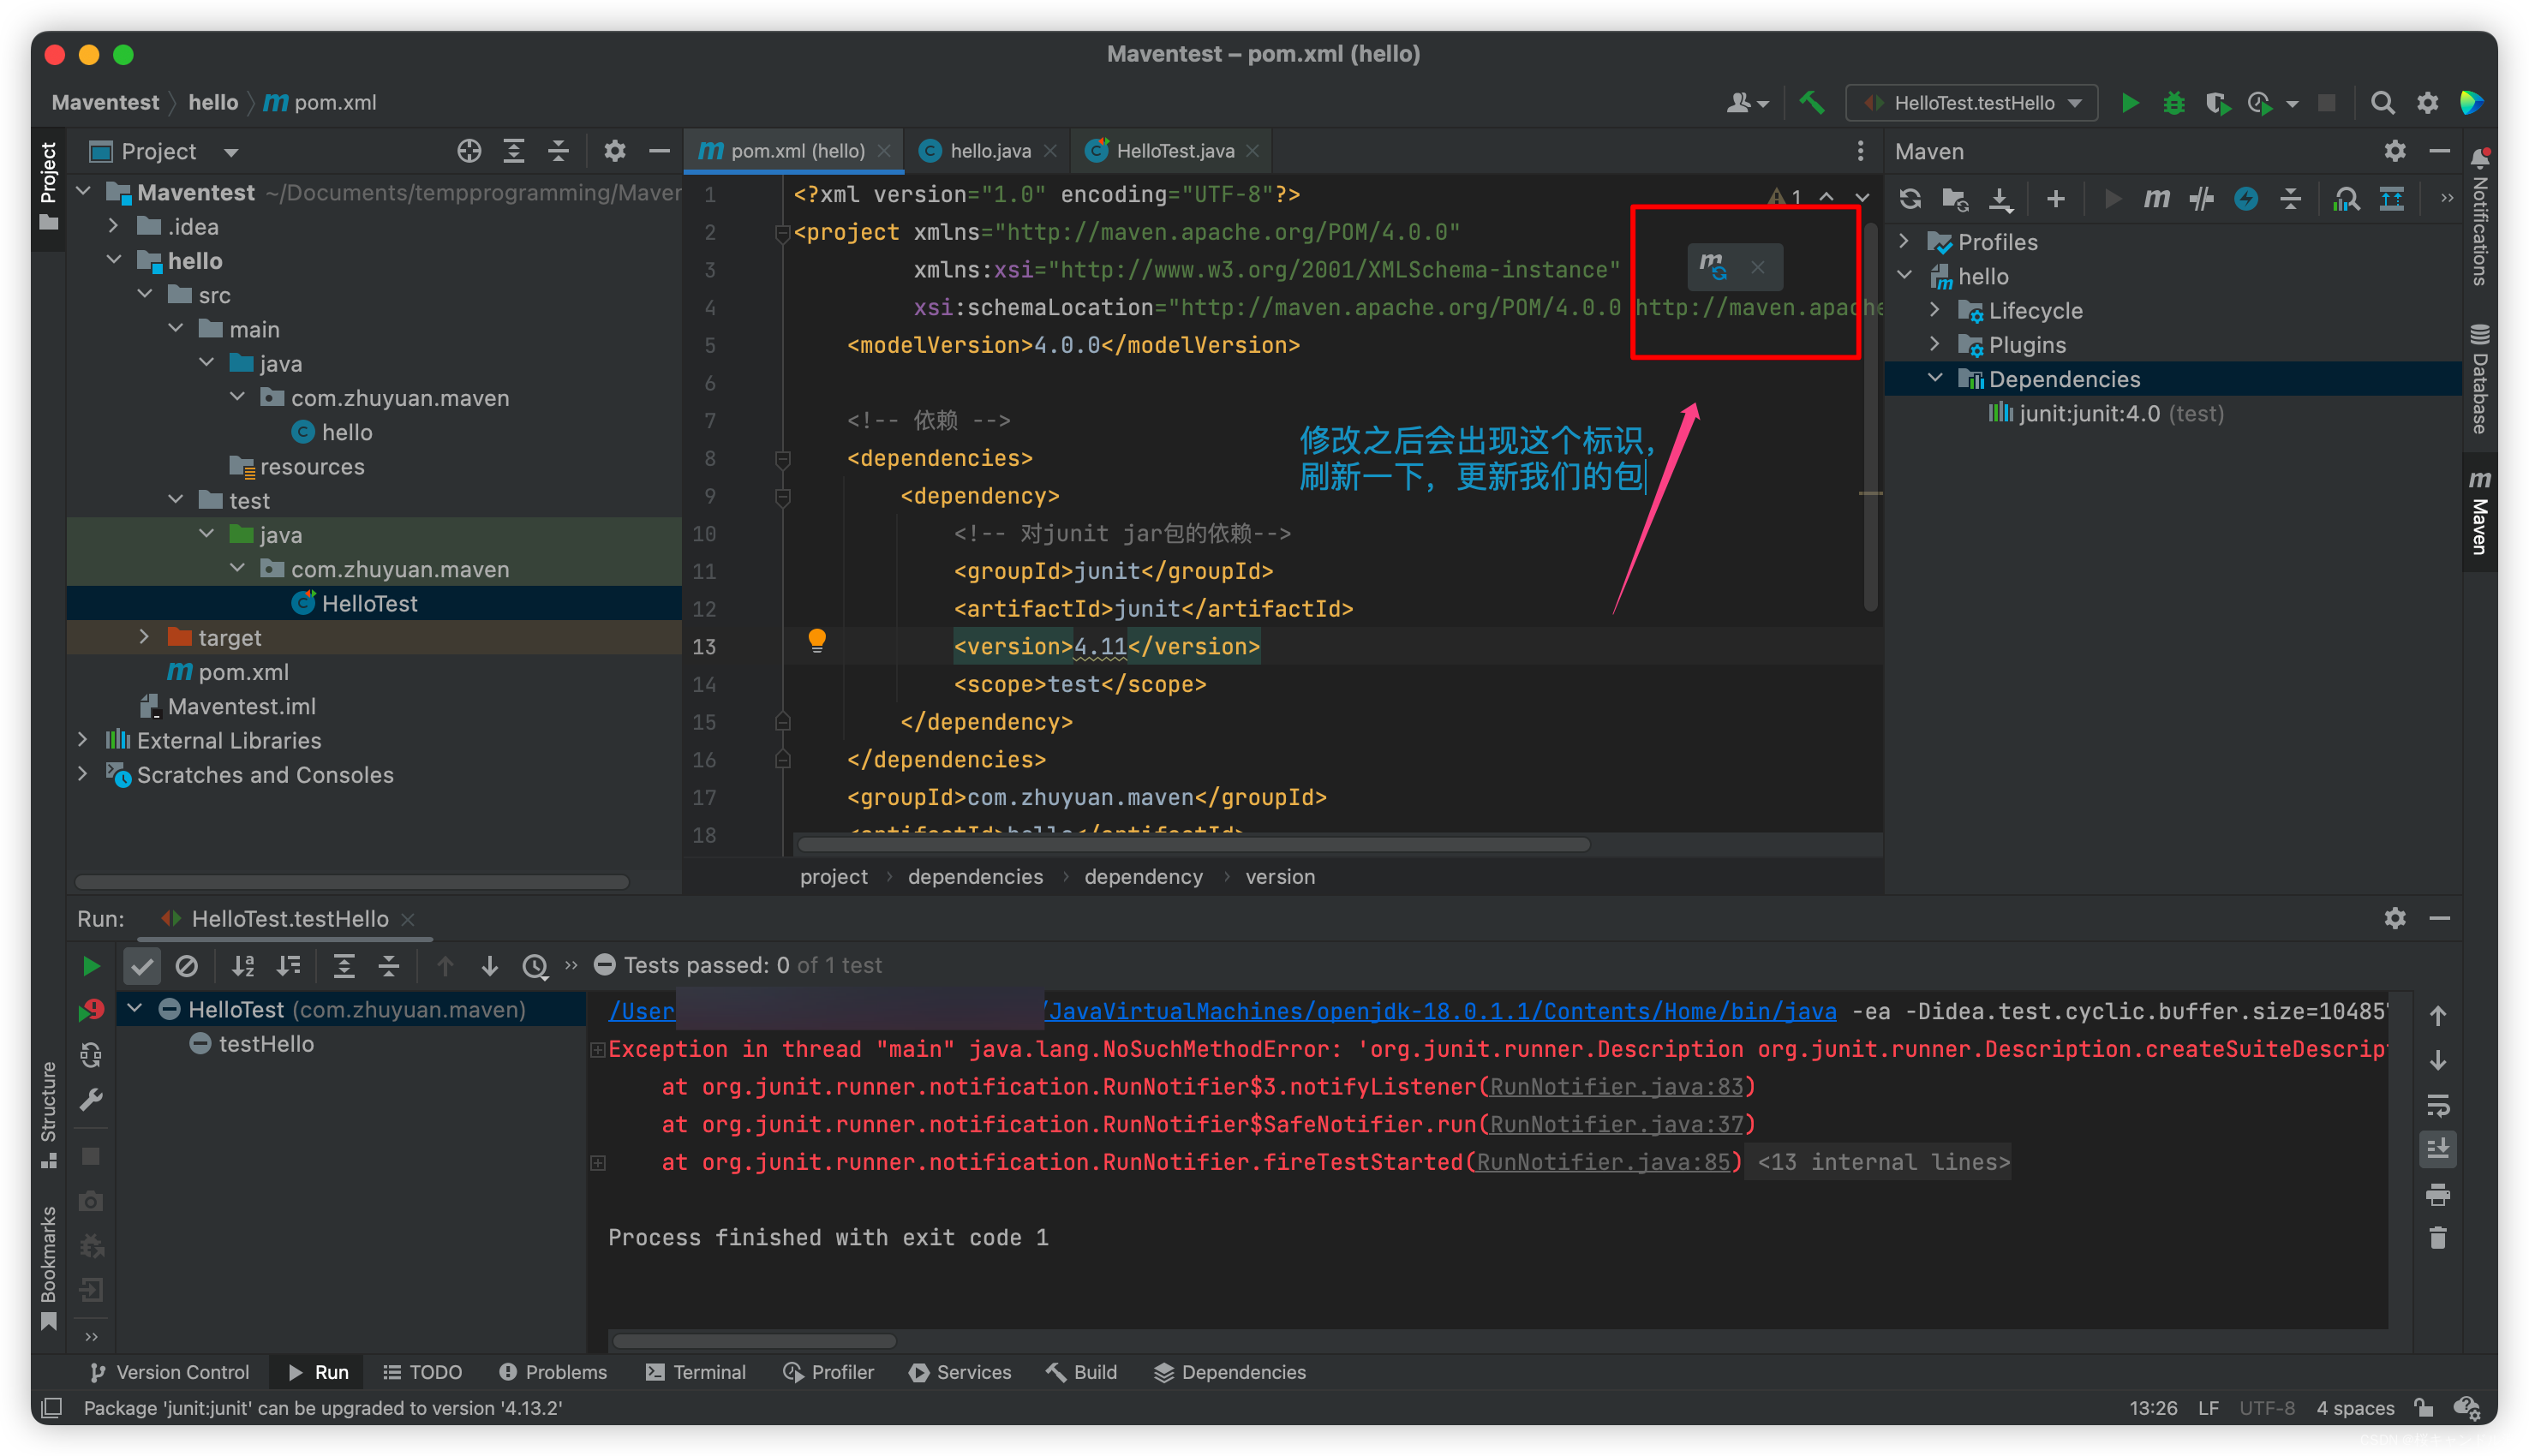Open RunNotifier.java:37 stack trace link

tap(1616, 1124)
